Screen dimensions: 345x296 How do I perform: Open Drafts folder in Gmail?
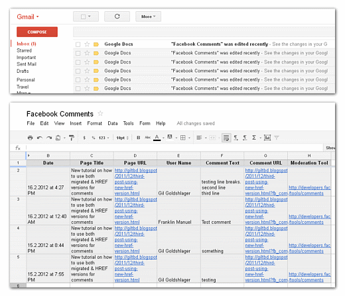pyautogui.click(x=23, y=71)
